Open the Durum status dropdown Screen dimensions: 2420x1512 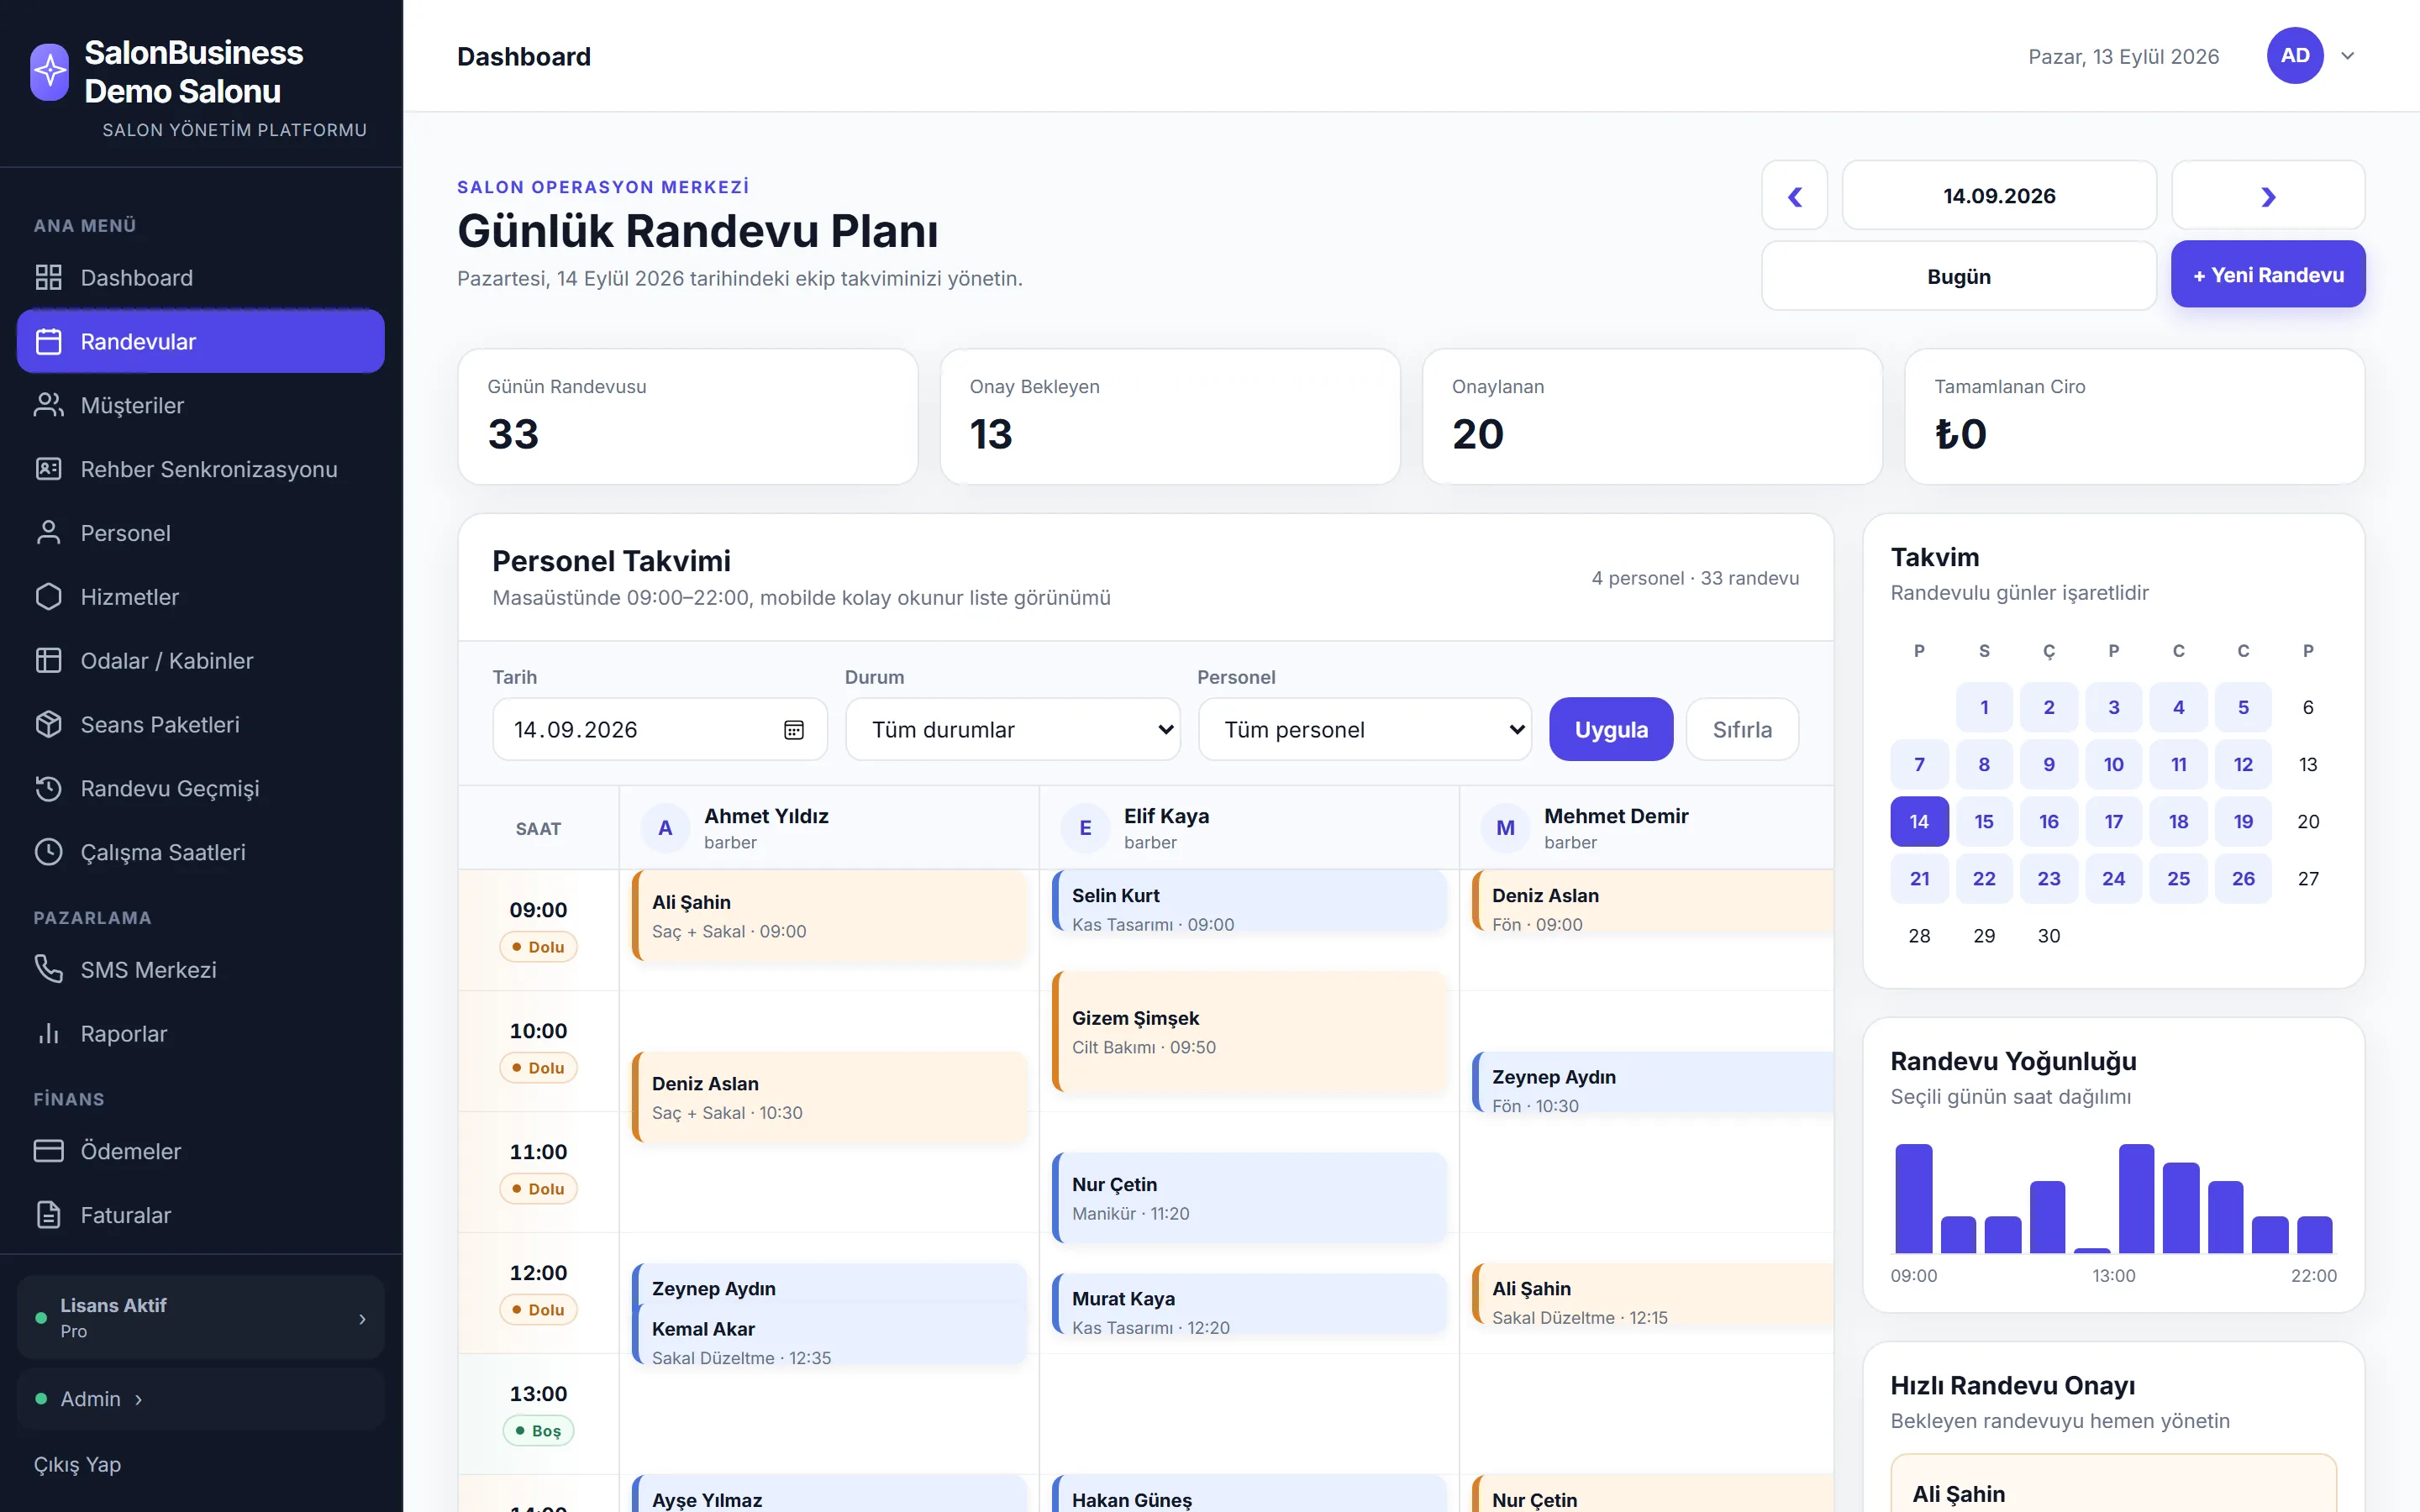coord(1013,730)
